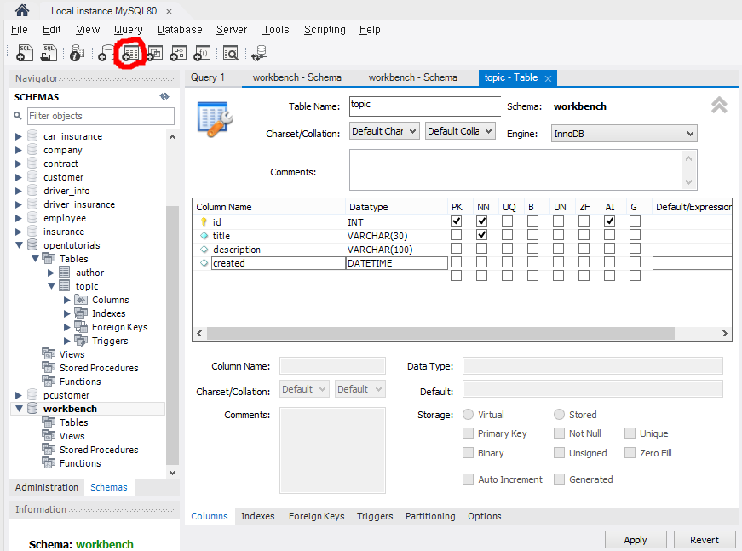Close the Local instance MySQL80 connection tab
The image size is (742, 551).
pyautogui.click(x=169, y=11)
